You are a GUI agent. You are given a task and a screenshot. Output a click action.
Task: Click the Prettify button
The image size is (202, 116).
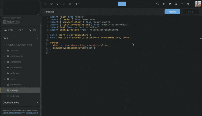click(172, 12)
